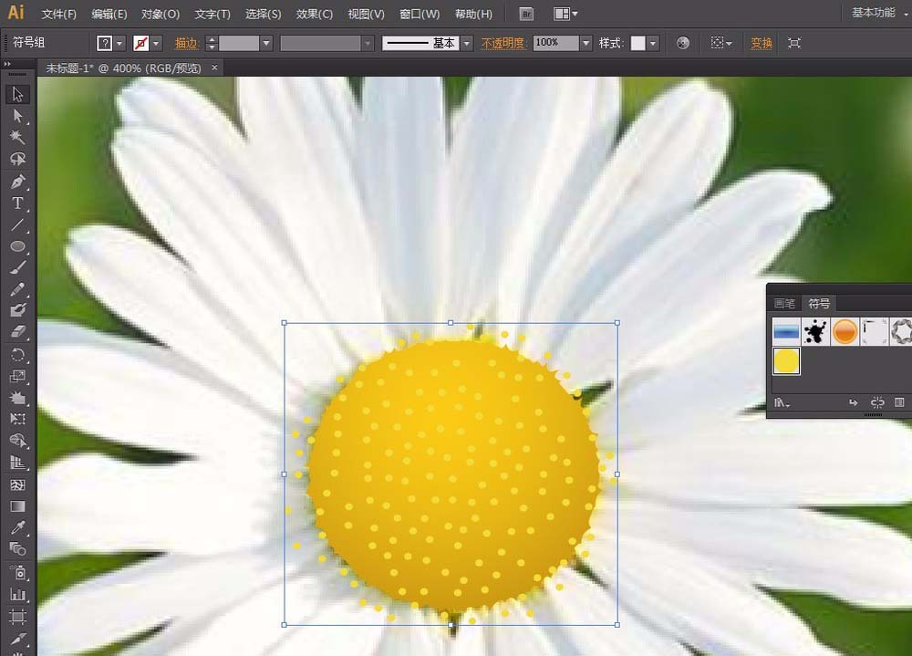The image size is (912, 656).
Task: Close the 未标题-1* document tab
Action: point(214,68)
